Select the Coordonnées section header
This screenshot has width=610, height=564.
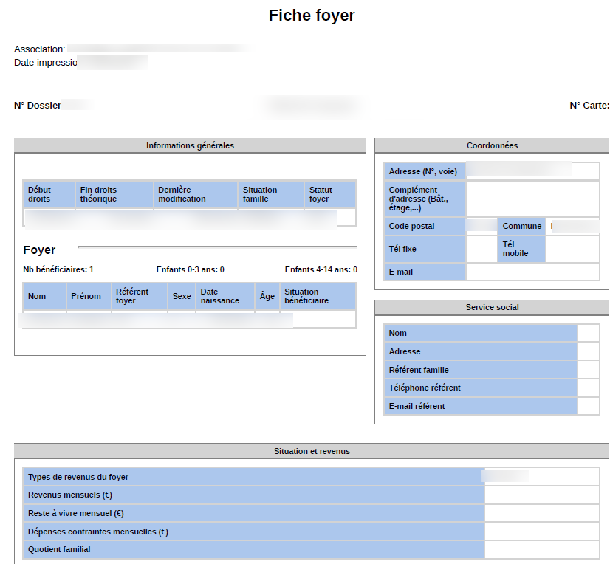(x=492, y=145)
